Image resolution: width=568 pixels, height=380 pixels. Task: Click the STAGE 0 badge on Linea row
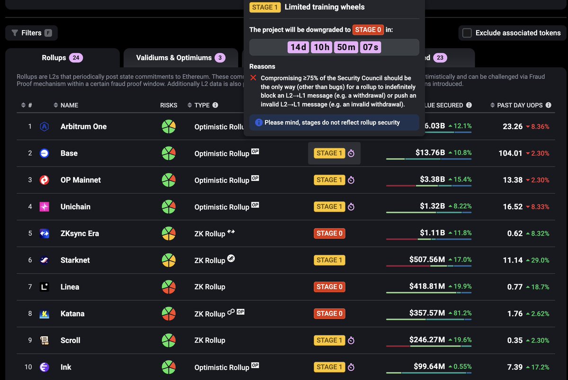[x=329, y=287]
